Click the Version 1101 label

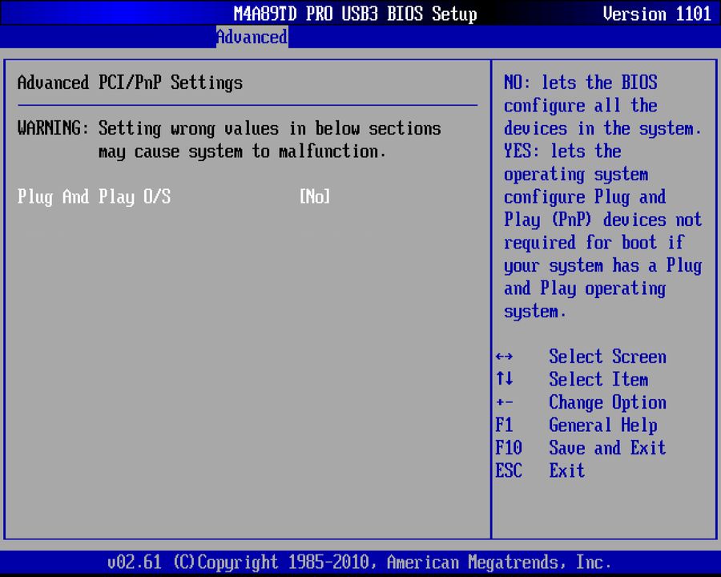pyautogui.click(x=657, y=14)
